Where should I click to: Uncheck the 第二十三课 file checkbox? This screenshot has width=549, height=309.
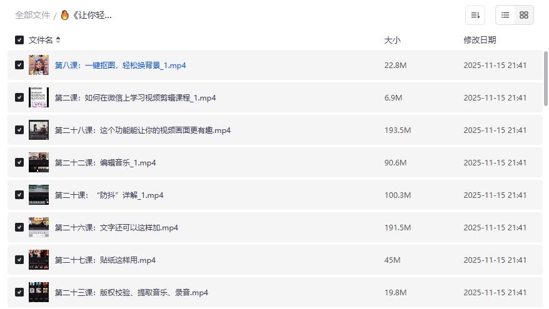[x=19, y=292]
